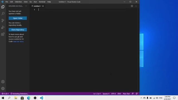
Task: Close the Untitled-1 tab
Action: [43, 6]
